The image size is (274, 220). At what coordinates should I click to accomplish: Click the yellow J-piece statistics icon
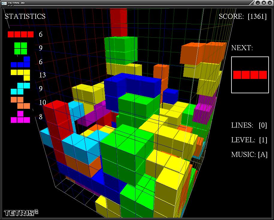(20, 75)
